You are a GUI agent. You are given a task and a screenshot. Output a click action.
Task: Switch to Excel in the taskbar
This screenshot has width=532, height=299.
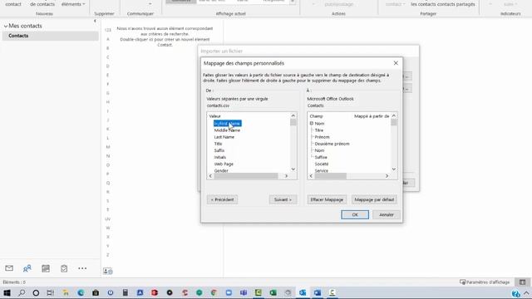[273, 292]
